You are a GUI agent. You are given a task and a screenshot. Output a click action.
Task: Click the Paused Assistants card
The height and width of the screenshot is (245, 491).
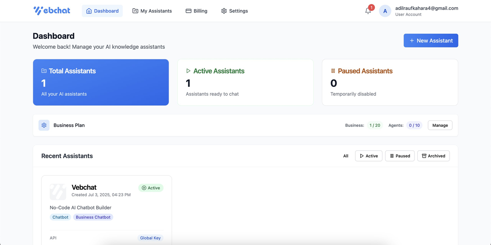tap(390, 82)
